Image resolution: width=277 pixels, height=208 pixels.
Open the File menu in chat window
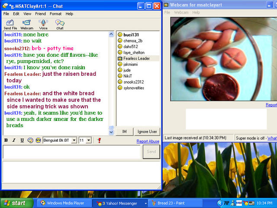(x=6, y=14)
